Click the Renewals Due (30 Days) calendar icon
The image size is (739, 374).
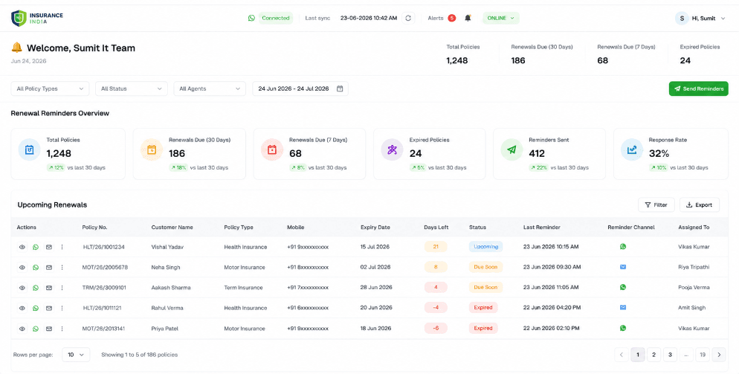coord(152,149)
